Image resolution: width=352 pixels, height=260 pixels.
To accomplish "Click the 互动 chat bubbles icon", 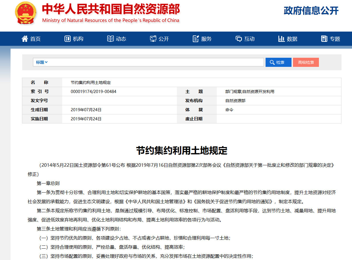I will [238, 39].
